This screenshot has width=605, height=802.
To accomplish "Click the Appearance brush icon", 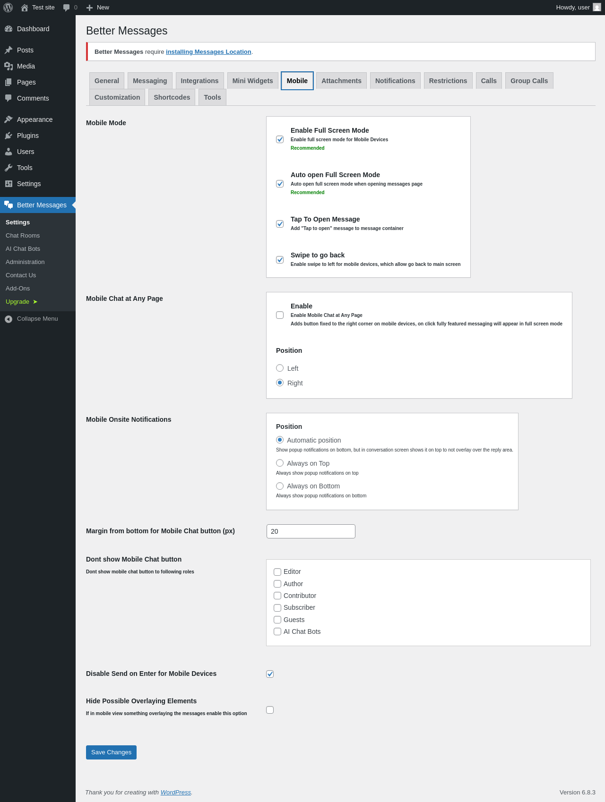I will (x=9, y=119).
